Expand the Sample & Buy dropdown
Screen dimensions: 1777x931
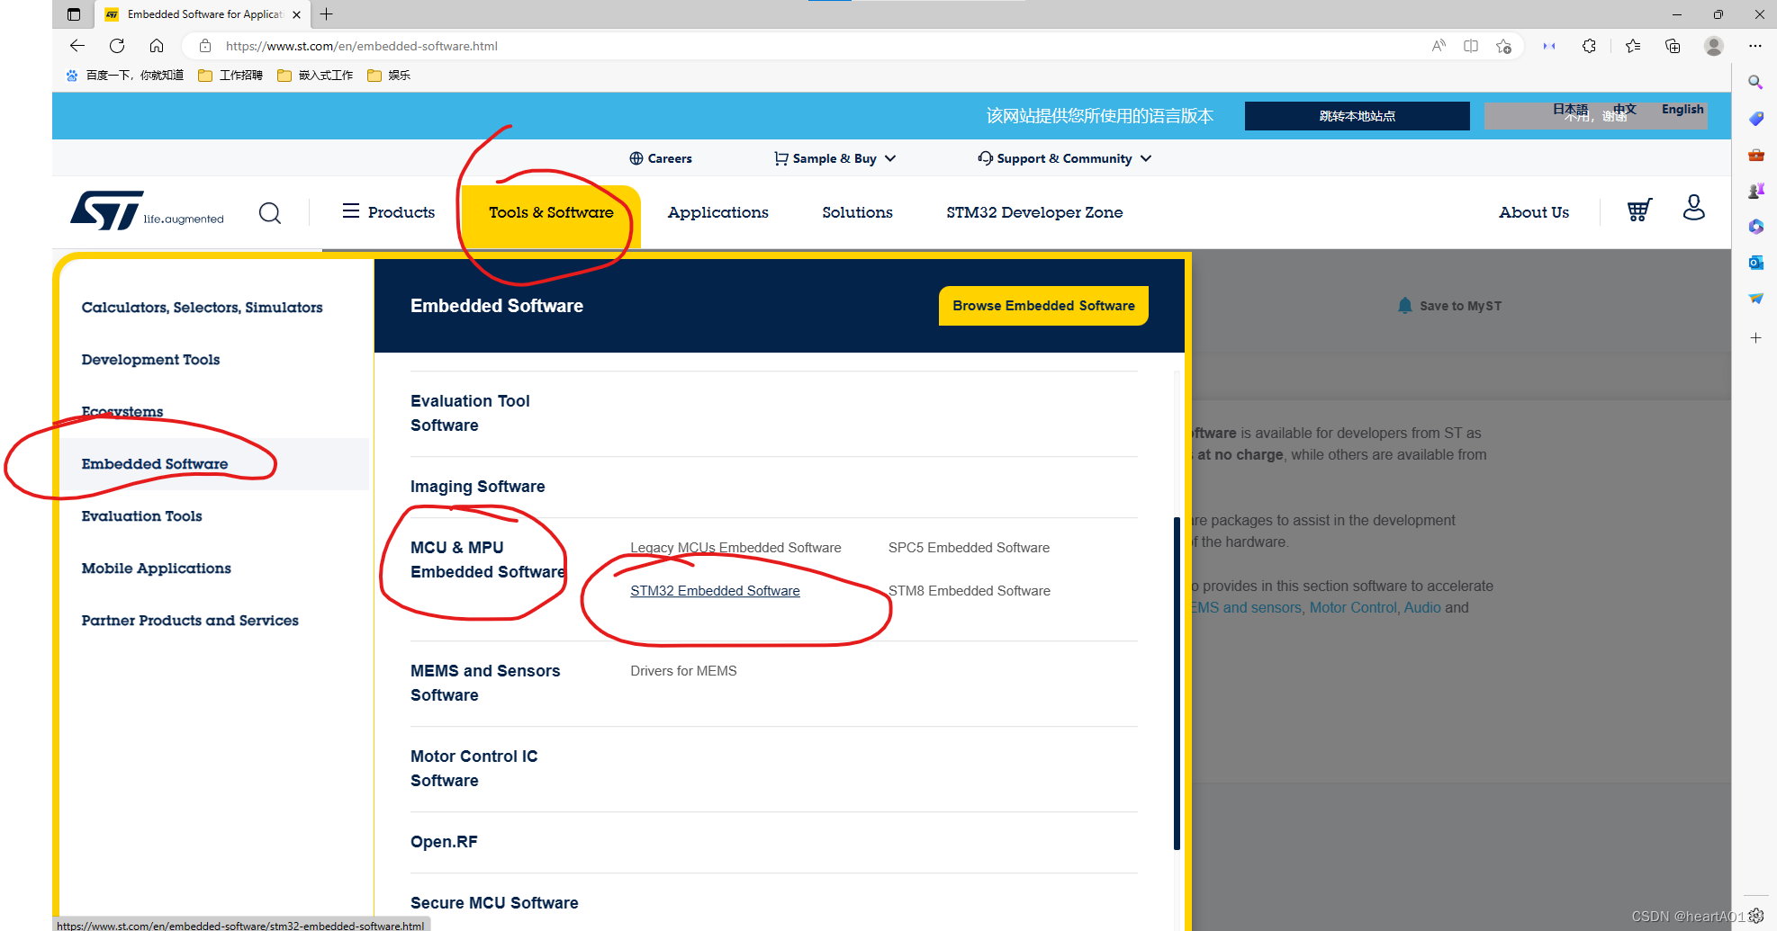coord(834,158)
